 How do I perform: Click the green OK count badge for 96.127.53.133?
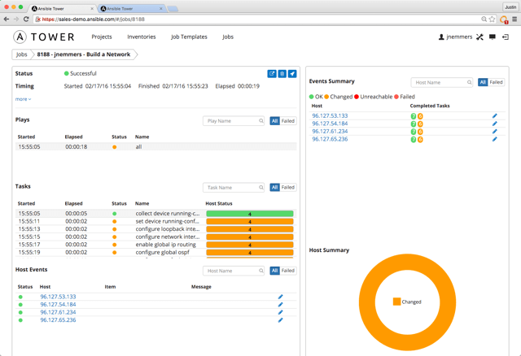(414, 116)
